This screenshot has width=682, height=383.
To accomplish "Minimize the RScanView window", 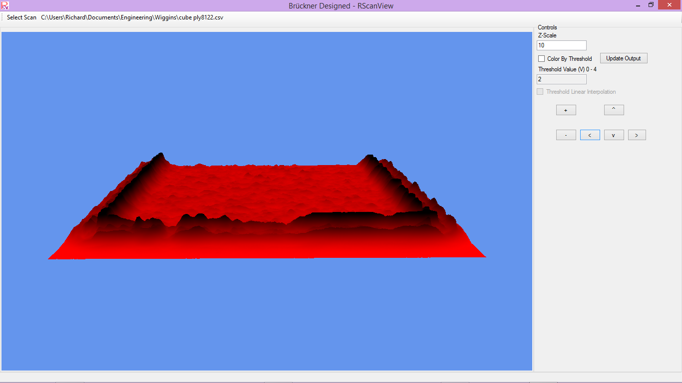I will pos(638,5).
